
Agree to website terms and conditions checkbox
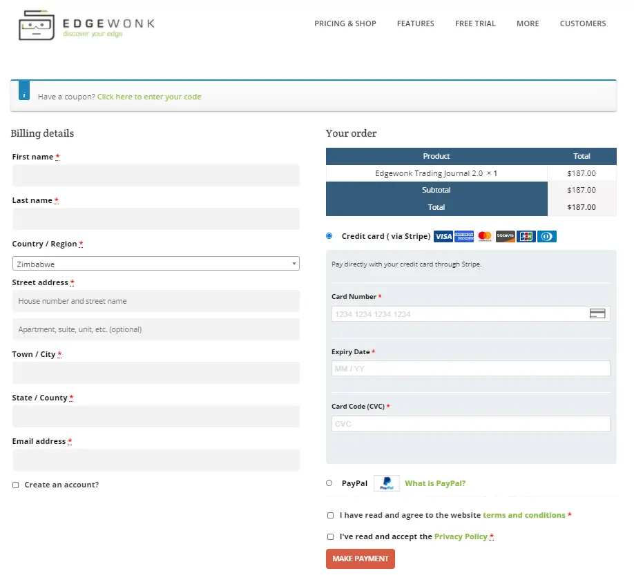pos(330,515)
